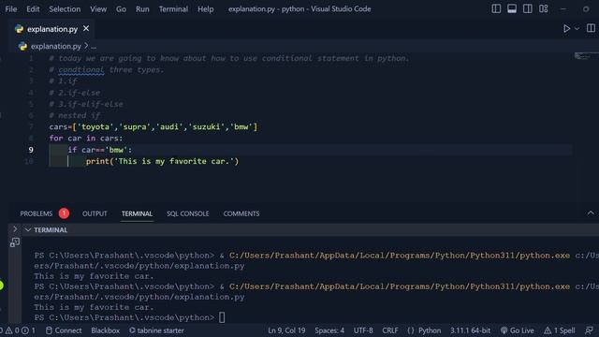Screen dimensions: 599x337
Task: Switch to the Output tab
Action: [95, 213]
